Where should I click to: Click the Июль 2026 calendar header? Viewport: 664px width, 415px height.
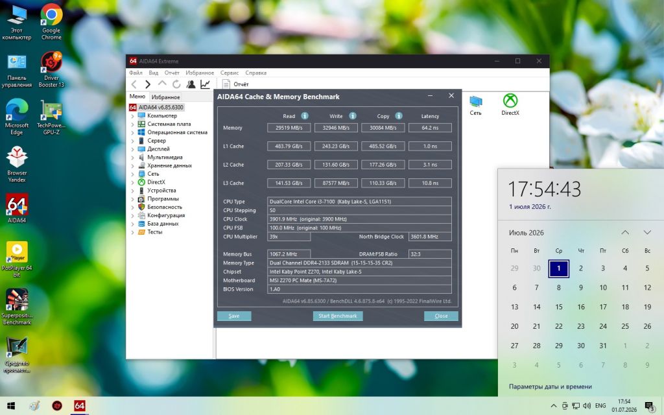coord(527,233)
